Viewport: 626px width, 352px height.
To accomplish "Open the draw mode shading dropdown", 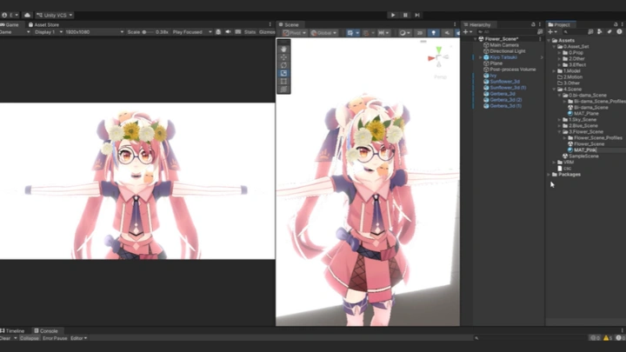I will click(404, 33).
